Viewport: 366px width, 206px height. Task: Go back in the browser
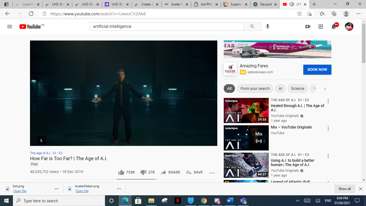tap(8, 14)
